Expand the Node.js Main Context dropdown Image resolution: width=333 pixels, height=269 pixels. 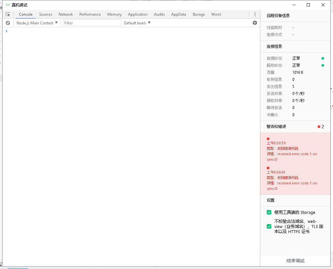coord(37,23)
